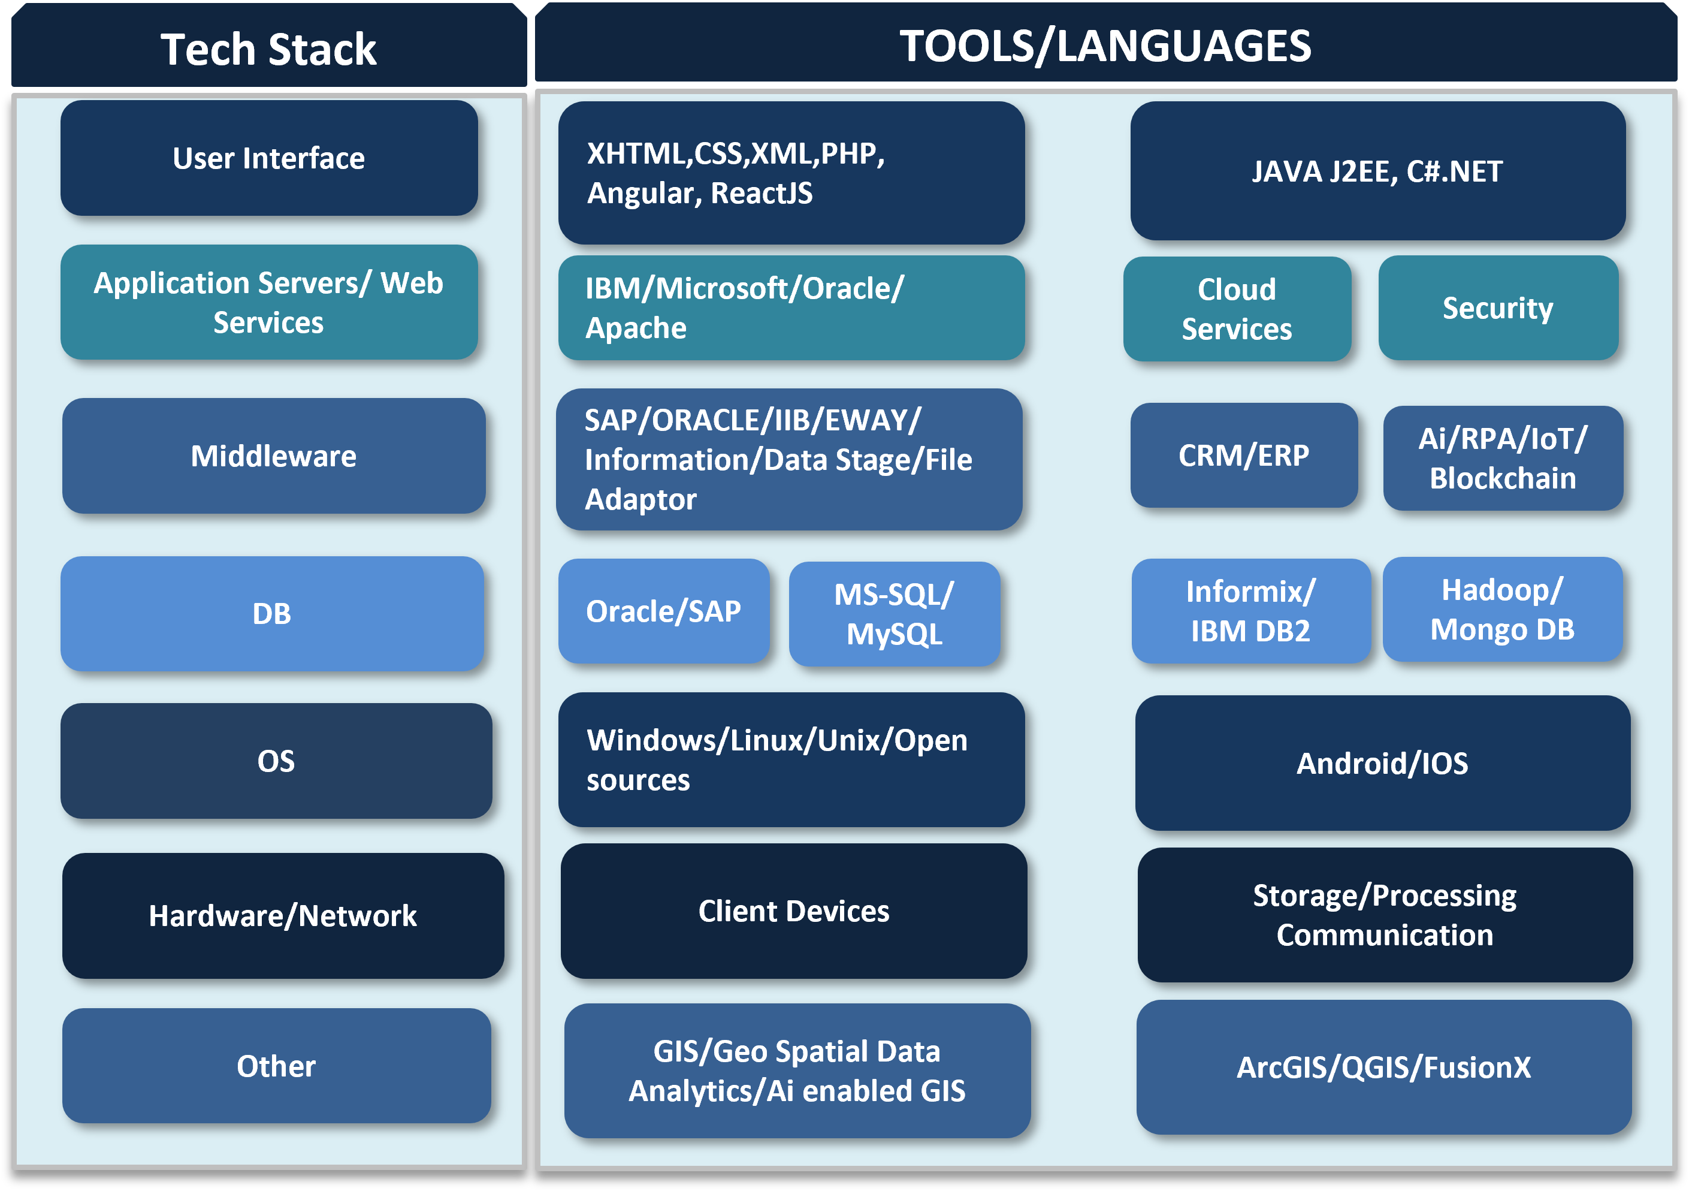Click Storage/Processing Communication box
This screenshot has width=1689, height=1191.
click(1385, 915)
